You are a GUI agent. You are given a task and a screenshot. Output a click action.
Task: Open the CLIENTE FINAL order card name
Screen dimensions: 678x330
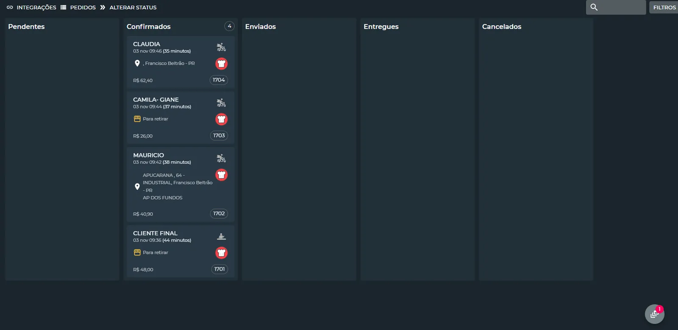(155, 233)
